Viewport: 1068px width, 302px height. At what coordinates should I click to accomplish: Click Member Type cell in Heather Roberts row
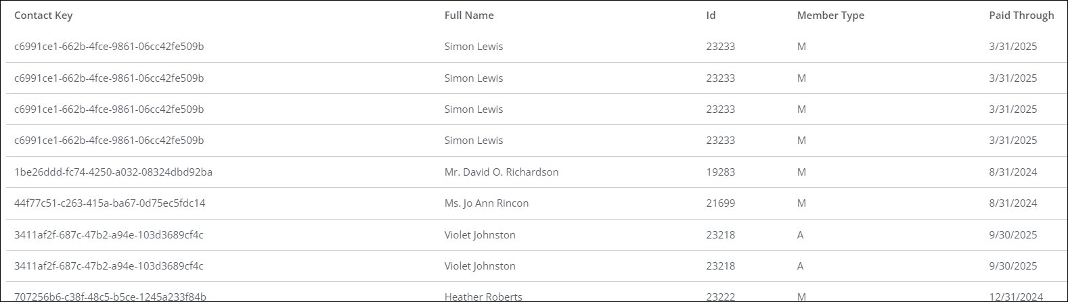801,297
